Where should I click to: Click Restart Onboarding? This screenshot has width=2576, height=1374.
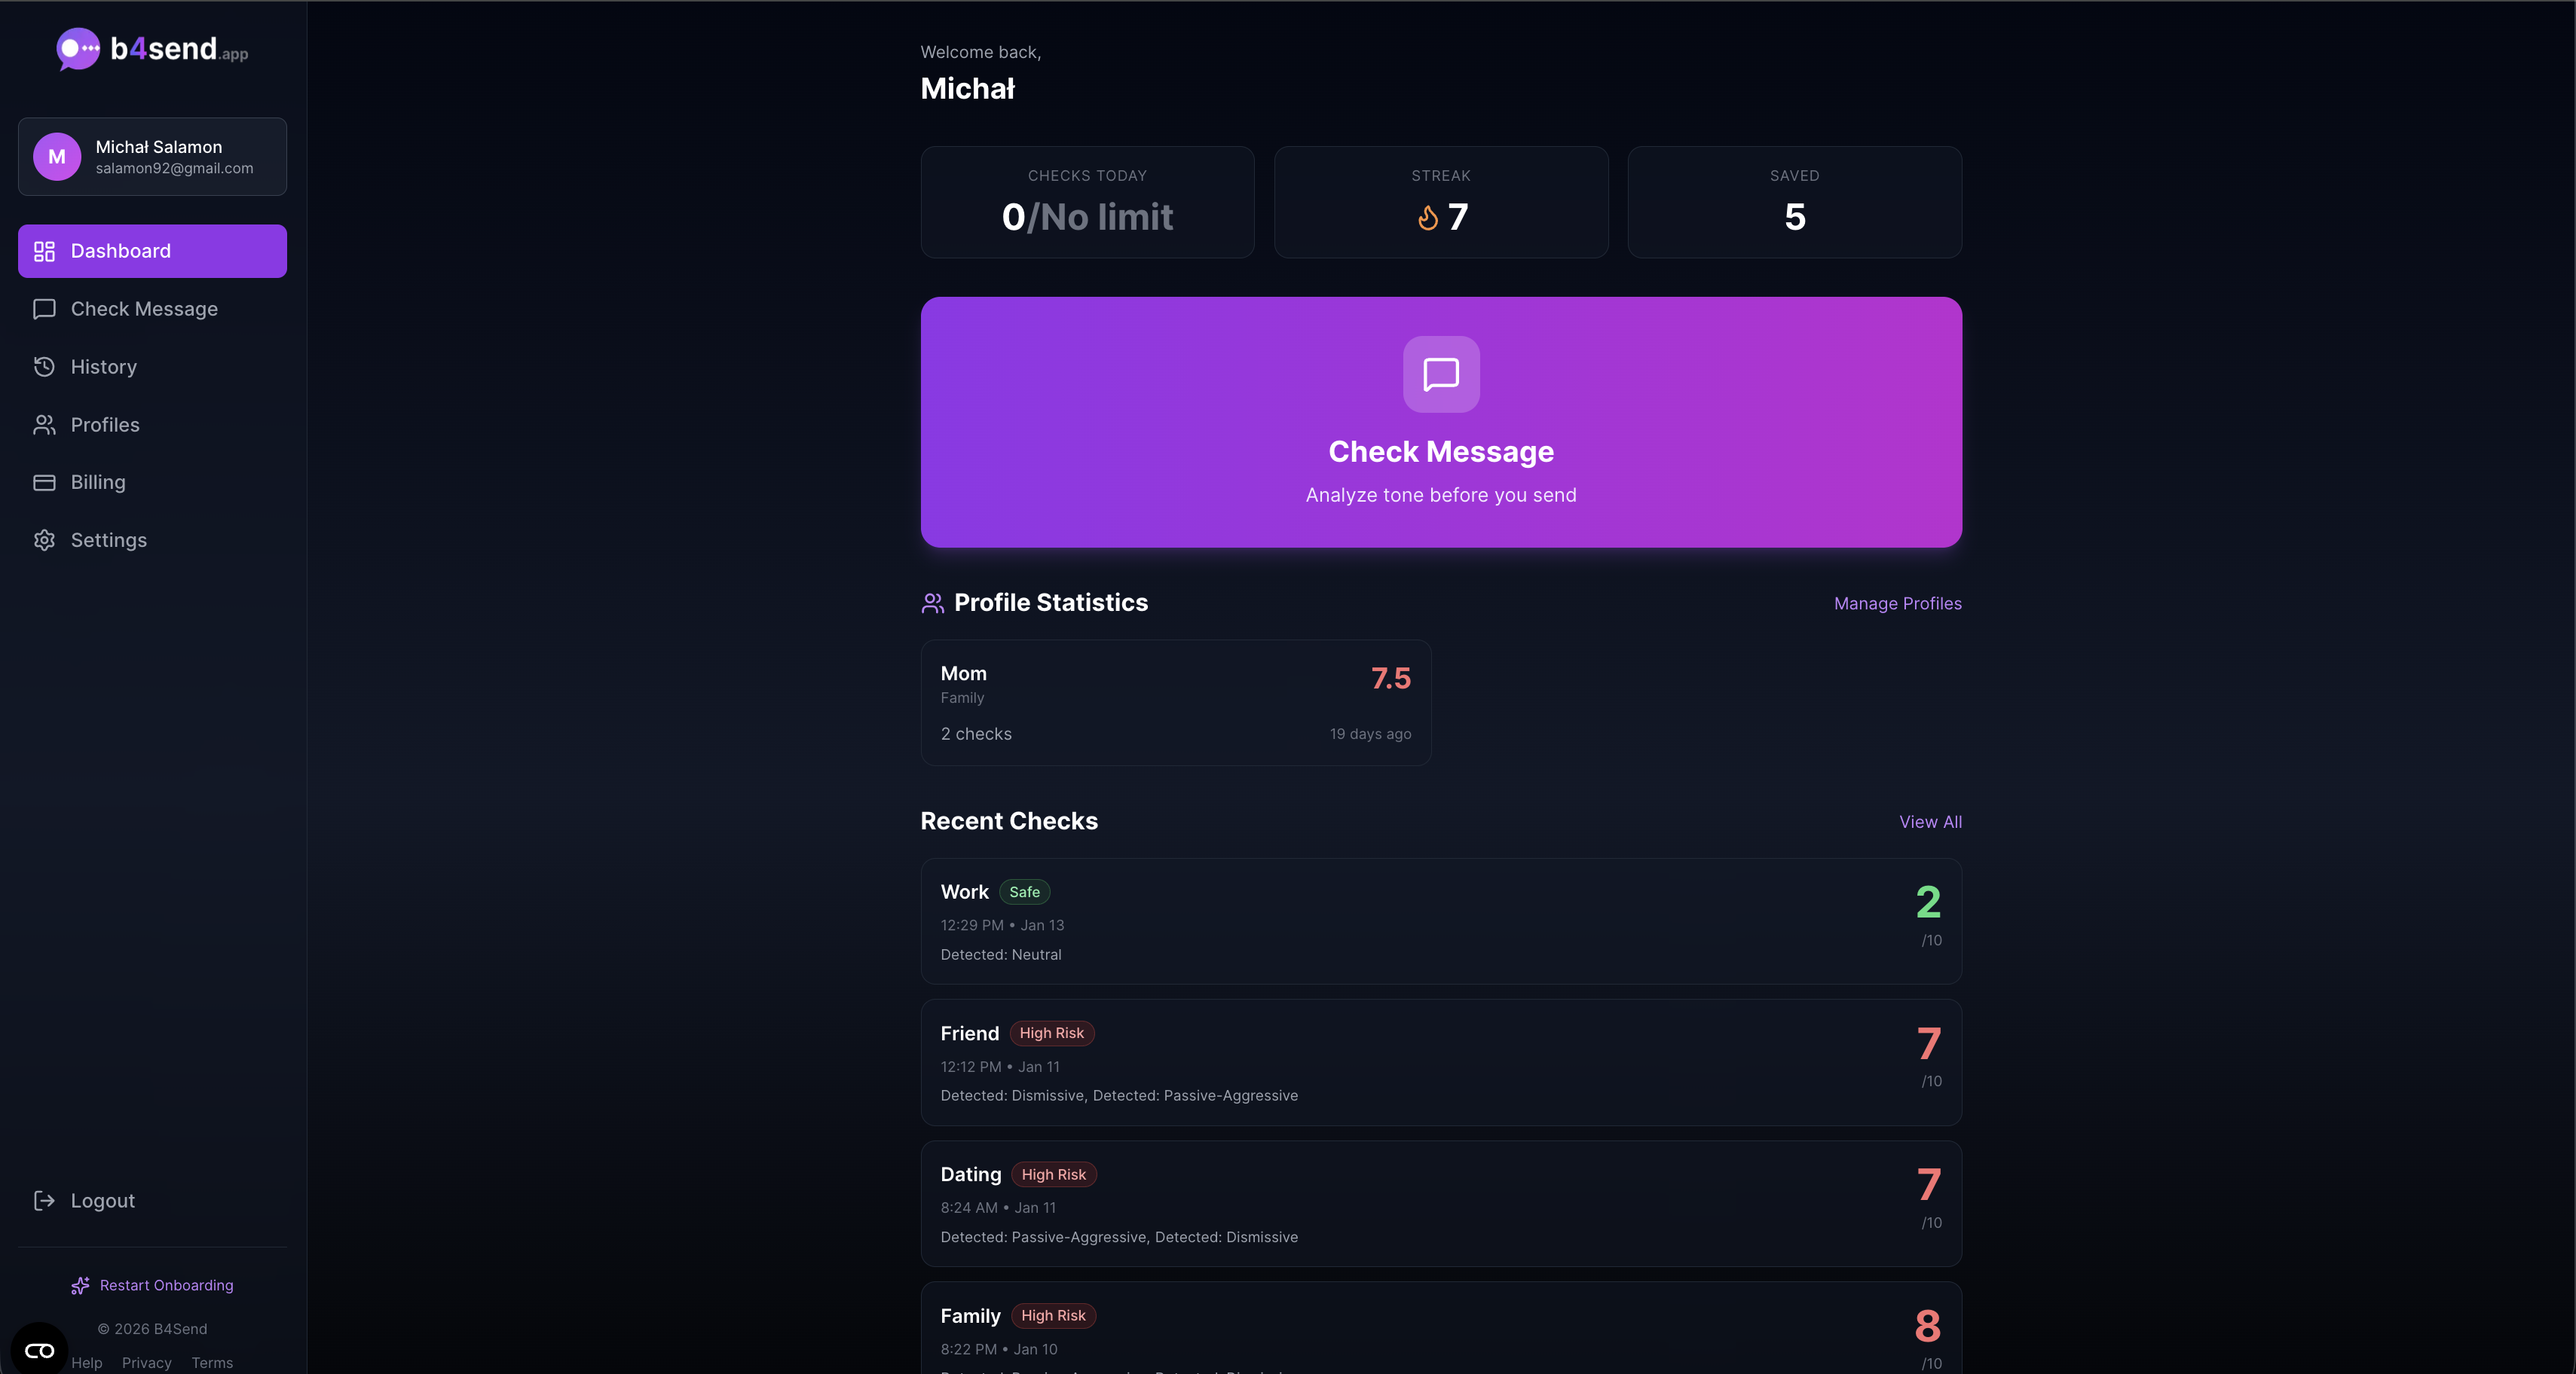click(165, 1286)
